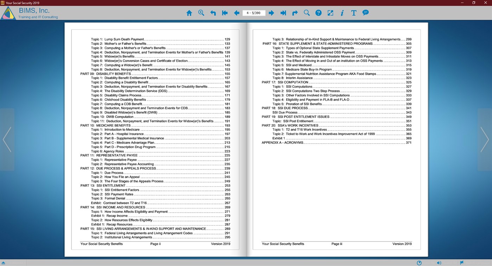492x266 pixels.
Task: Click 'Topic 2: Institutional Living Arrangements'
Action: (x=160, y=237)
